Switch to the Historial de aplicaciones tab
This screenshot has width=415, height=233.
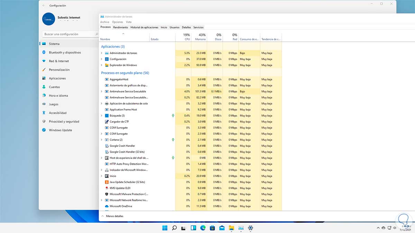click(144, 27)
